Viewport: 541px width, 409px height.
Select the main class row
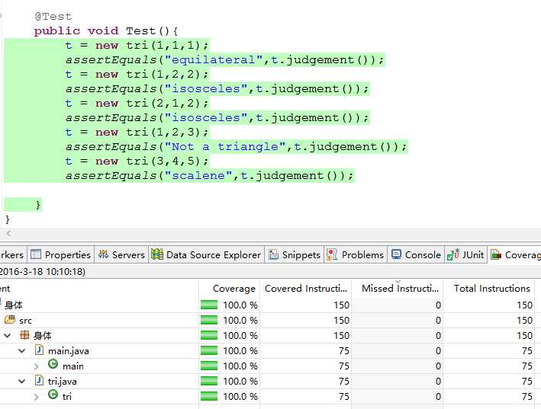pyautogui.click(x=267, y=366)
